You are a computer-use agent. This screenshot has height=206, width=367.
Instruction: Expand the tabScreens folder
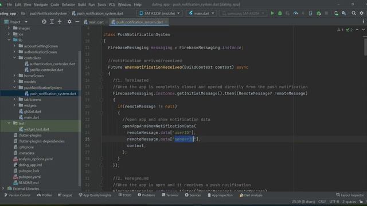tap(14, 99)
